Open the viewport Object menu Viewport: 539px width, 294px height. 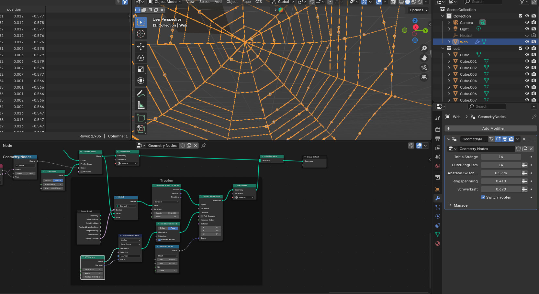coord(232,2)
